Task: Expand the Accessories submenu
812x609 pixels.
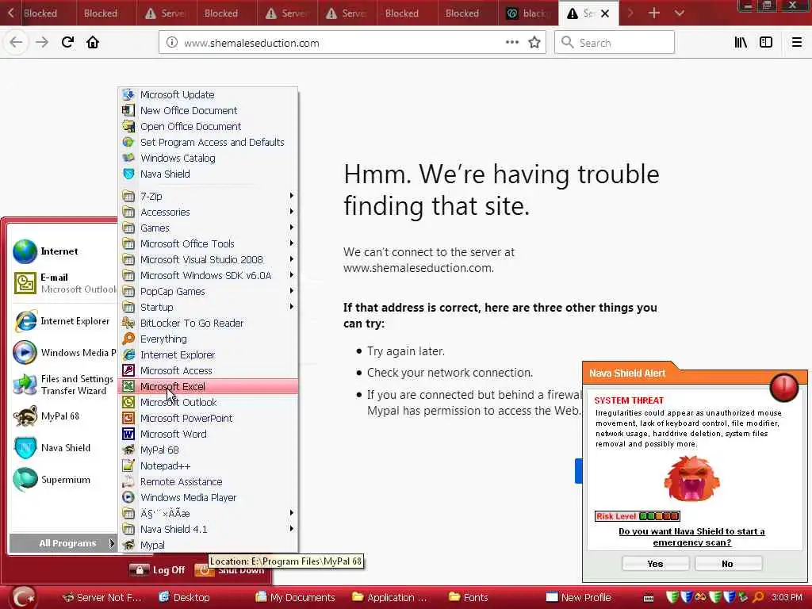Action: 209,212
